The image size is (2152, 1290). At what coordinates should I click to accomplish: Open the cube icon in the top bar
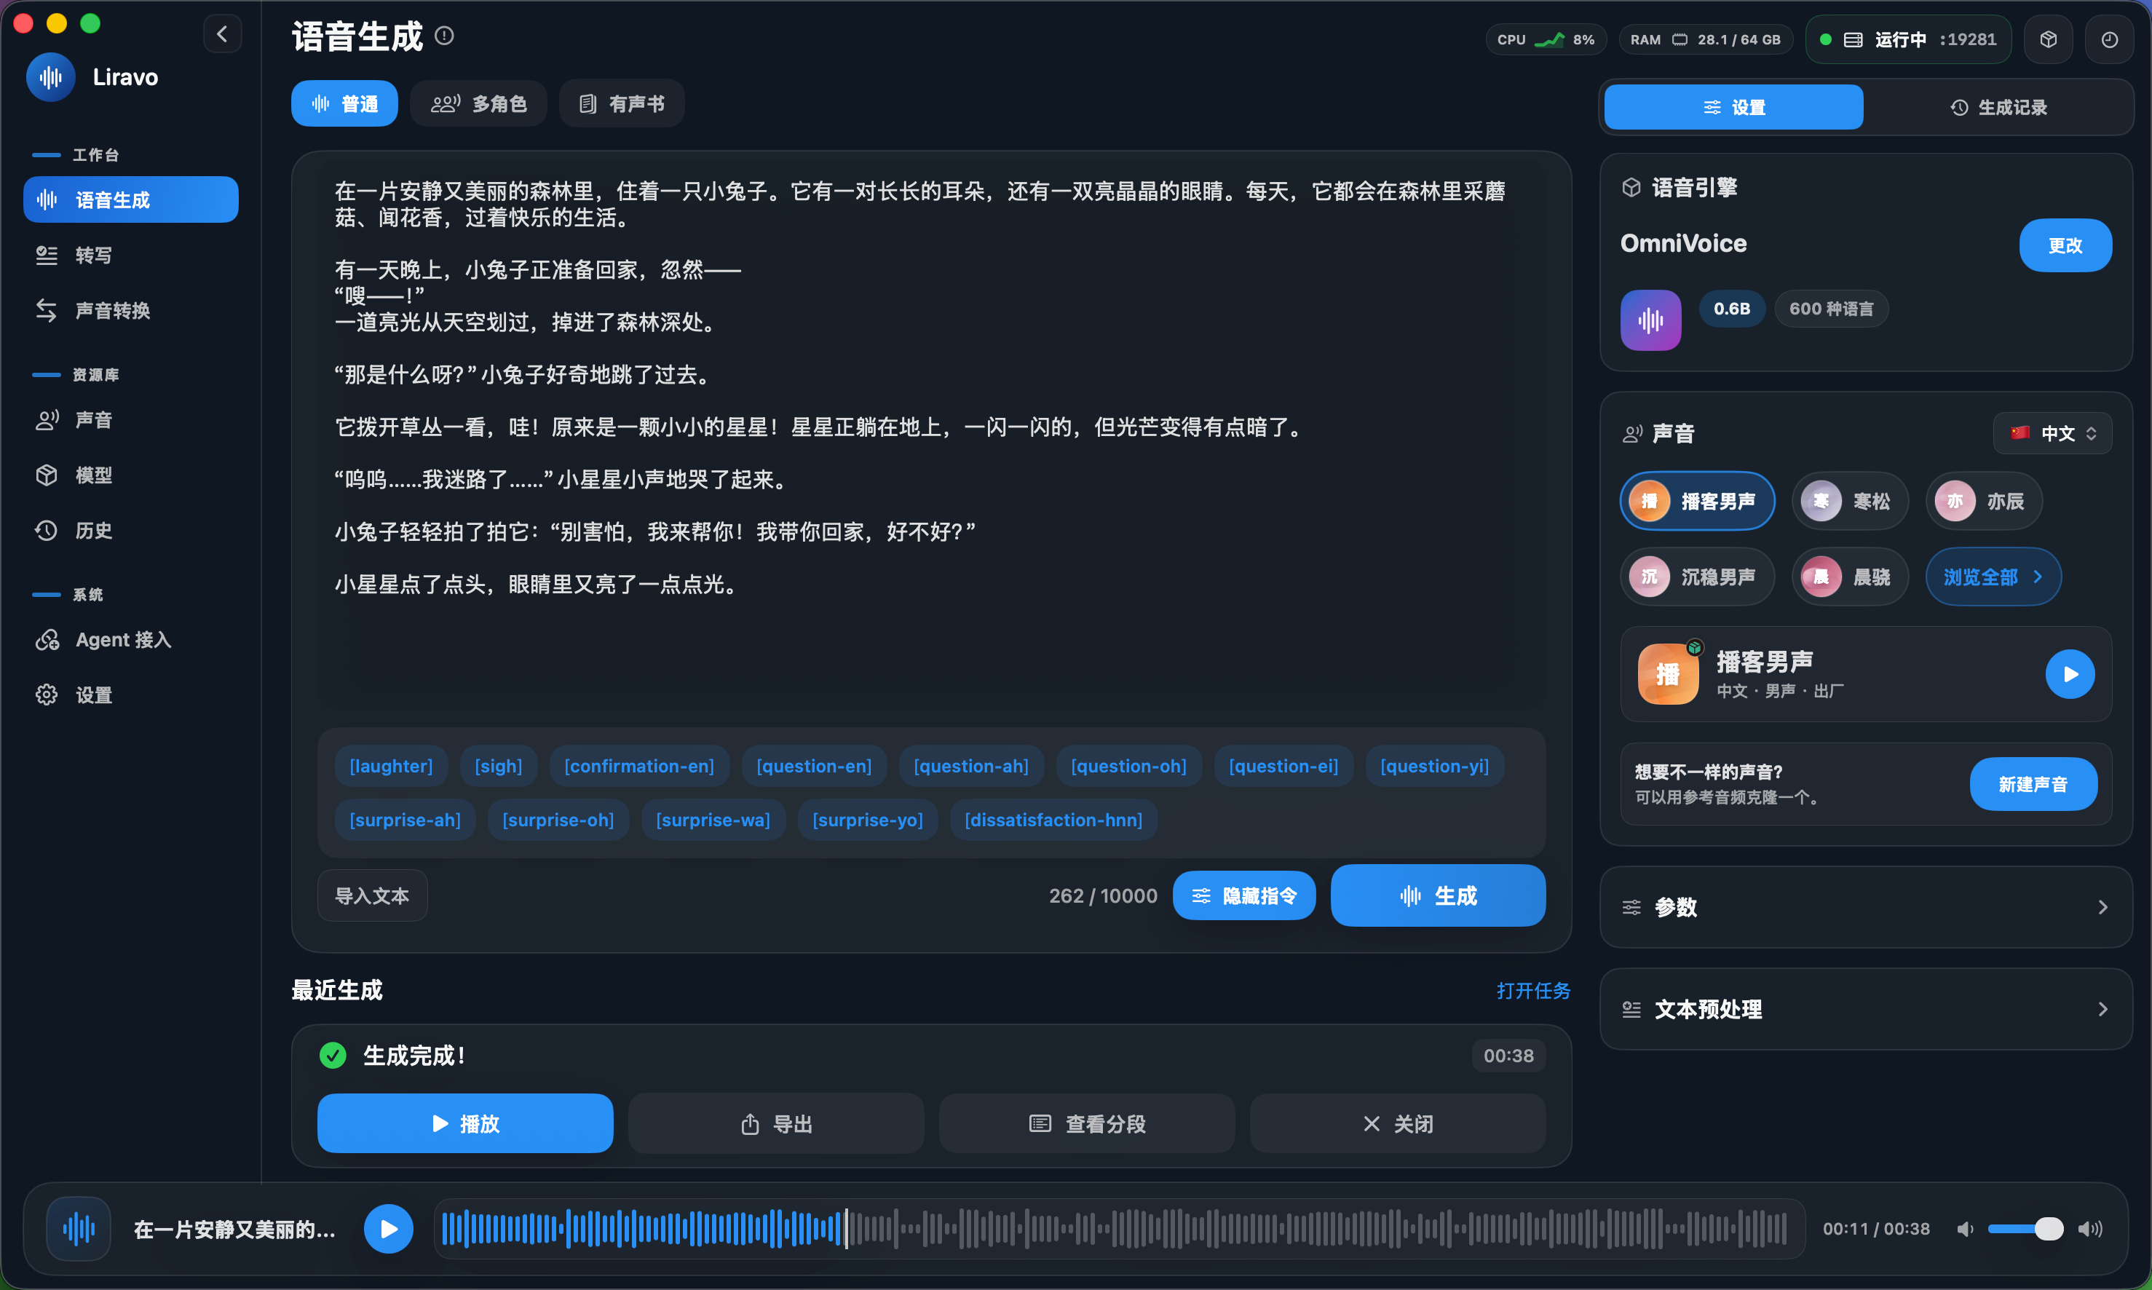[2048, 39]
